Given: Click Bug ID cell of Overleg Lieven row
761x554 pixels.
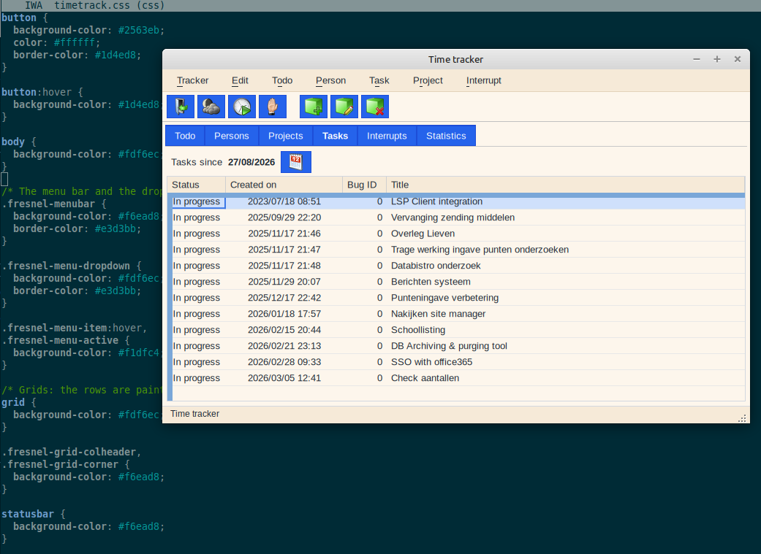Looking at the screenshot, I should 364,234.
